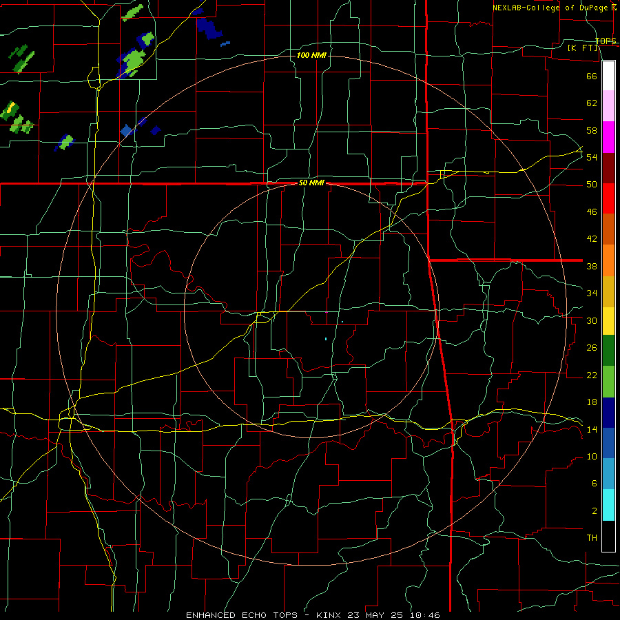The width and height of the screenshot is (620, 620).
Task: Select the magenta legend swatch
Action: [x=608, y=137]
